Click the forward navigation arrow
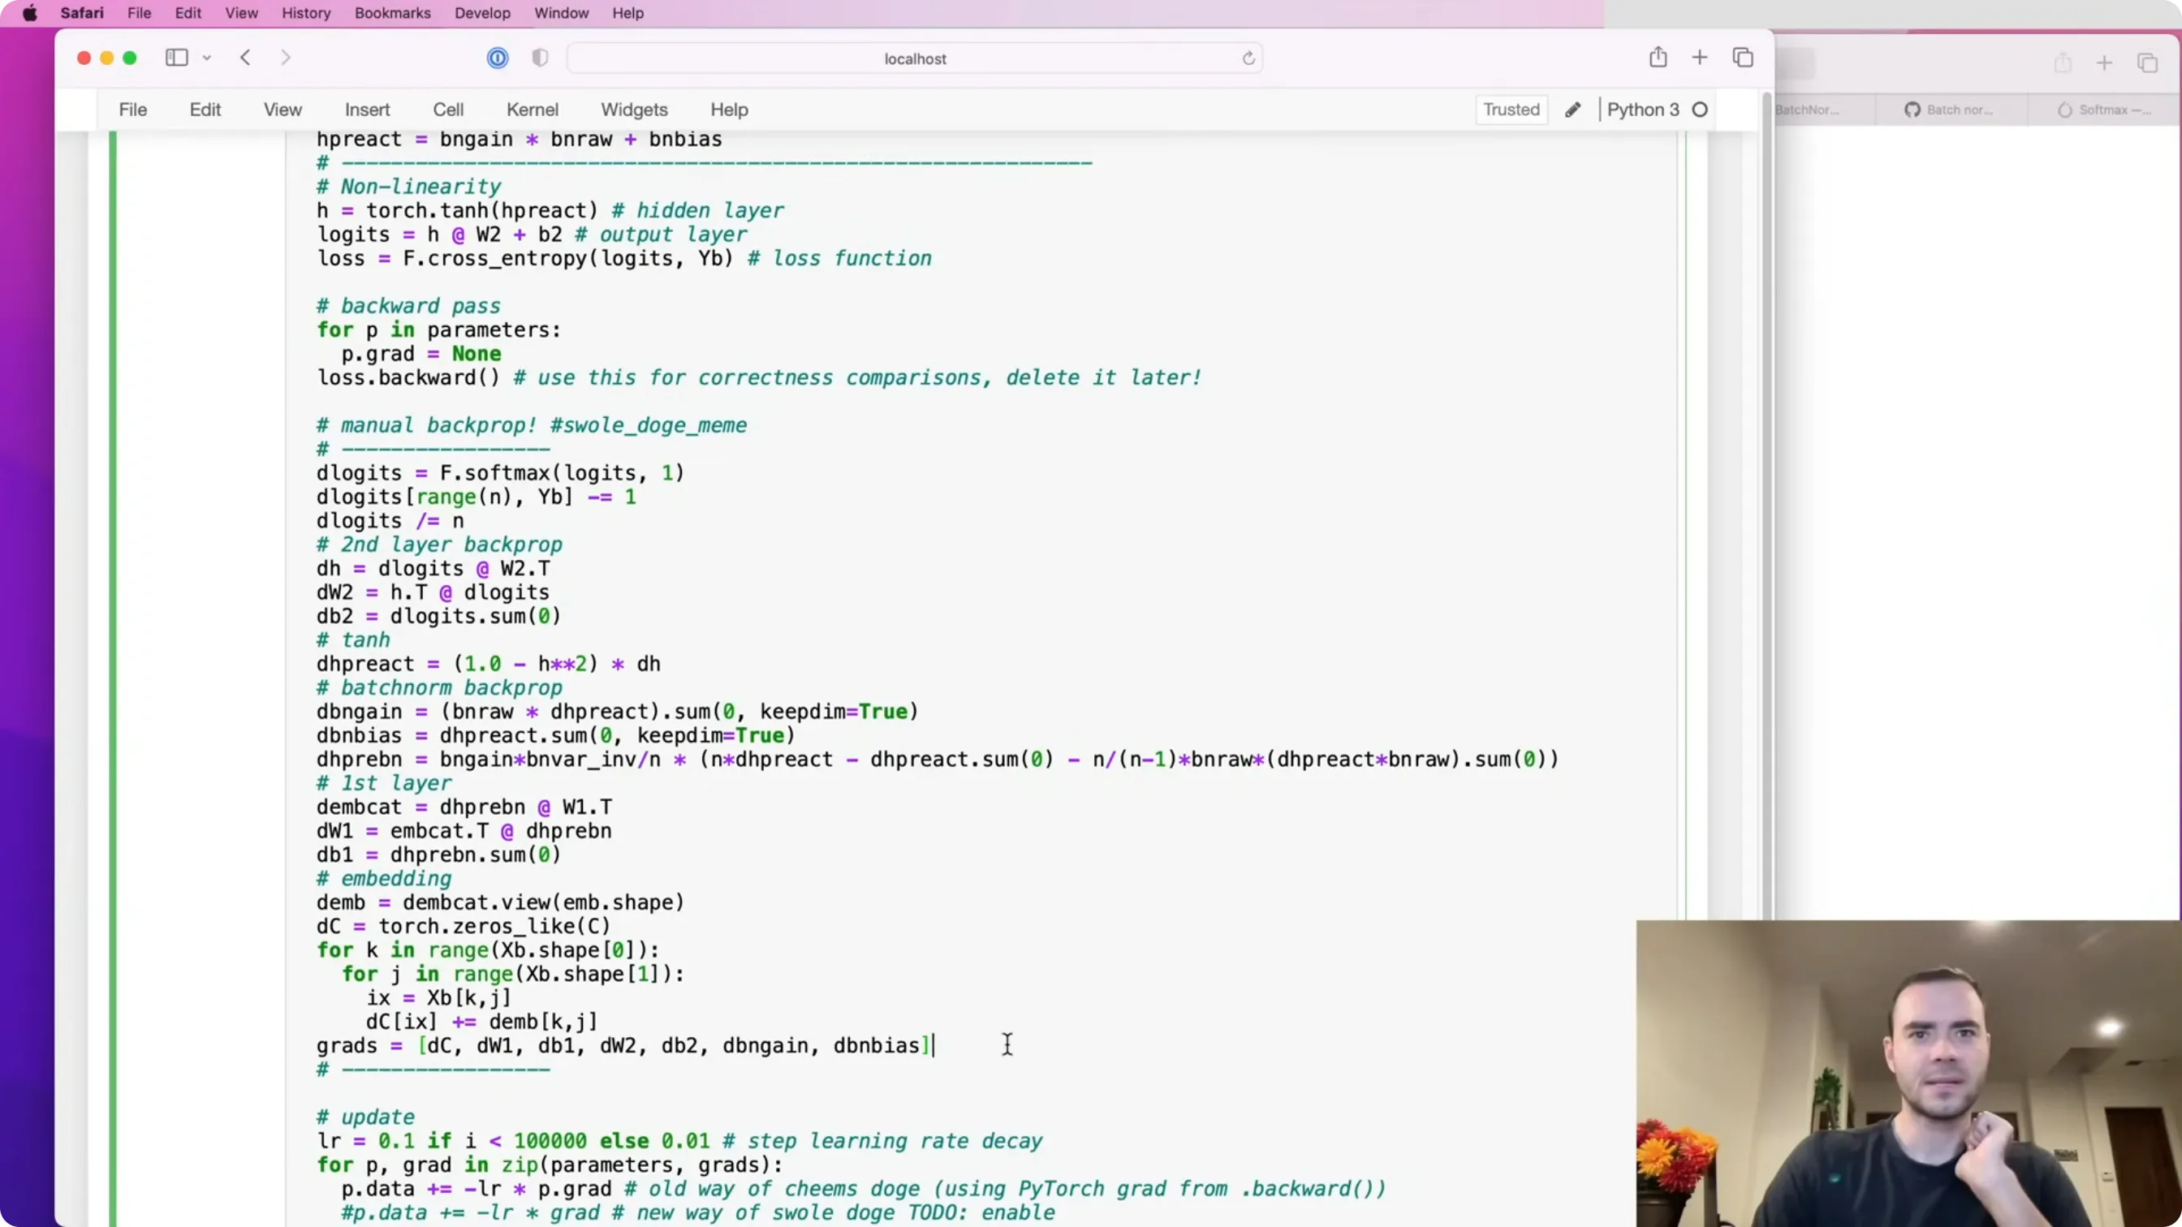This screenshot has height=1227, width=2182. pyautogui.click(x=286, y=58)
